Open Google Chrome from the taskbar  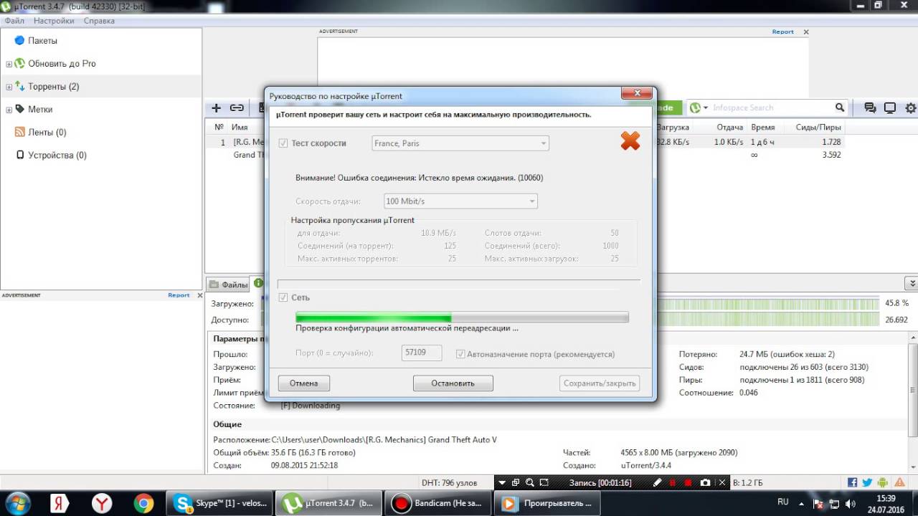[x=143, y=504]
